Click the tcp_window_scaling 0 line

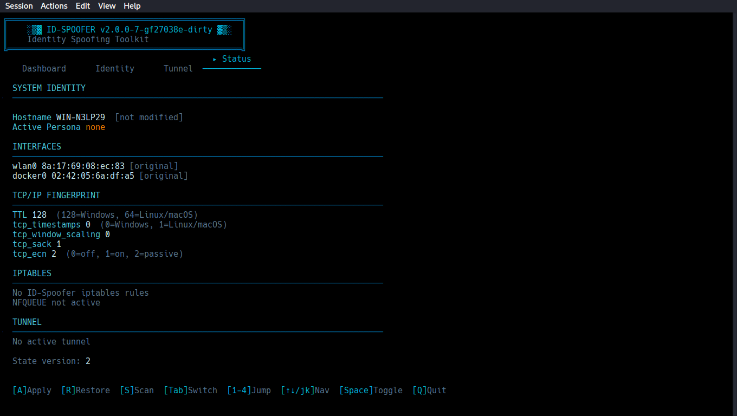[x=61, y=235]
